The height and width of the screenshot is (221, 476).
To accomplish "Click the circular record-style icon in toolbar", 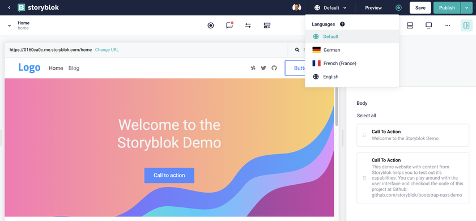I will (211, 25).
